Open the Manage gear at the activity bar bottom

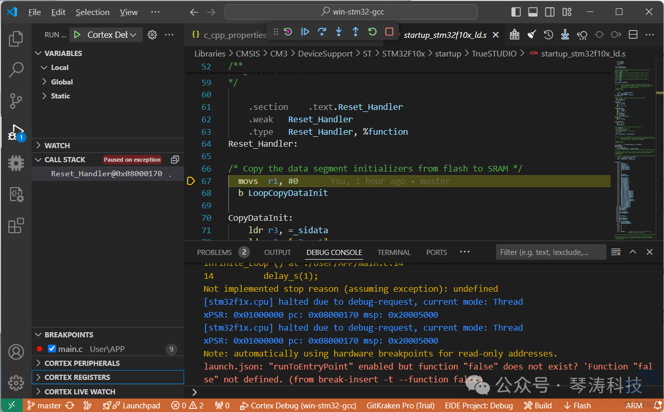click(x=16, y=383)
